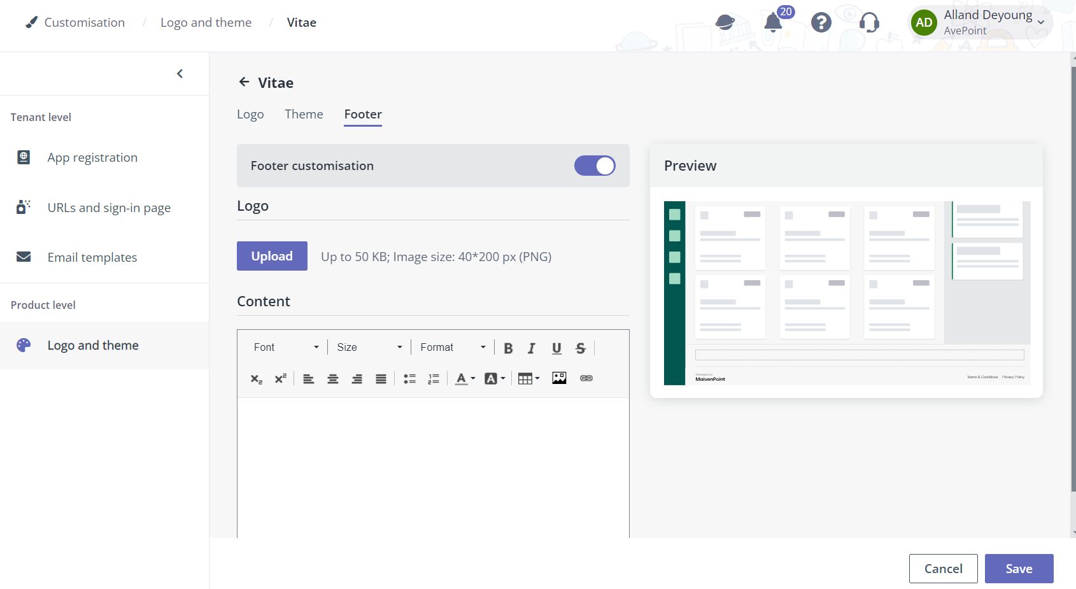Switch to the Theme tab

304,114
